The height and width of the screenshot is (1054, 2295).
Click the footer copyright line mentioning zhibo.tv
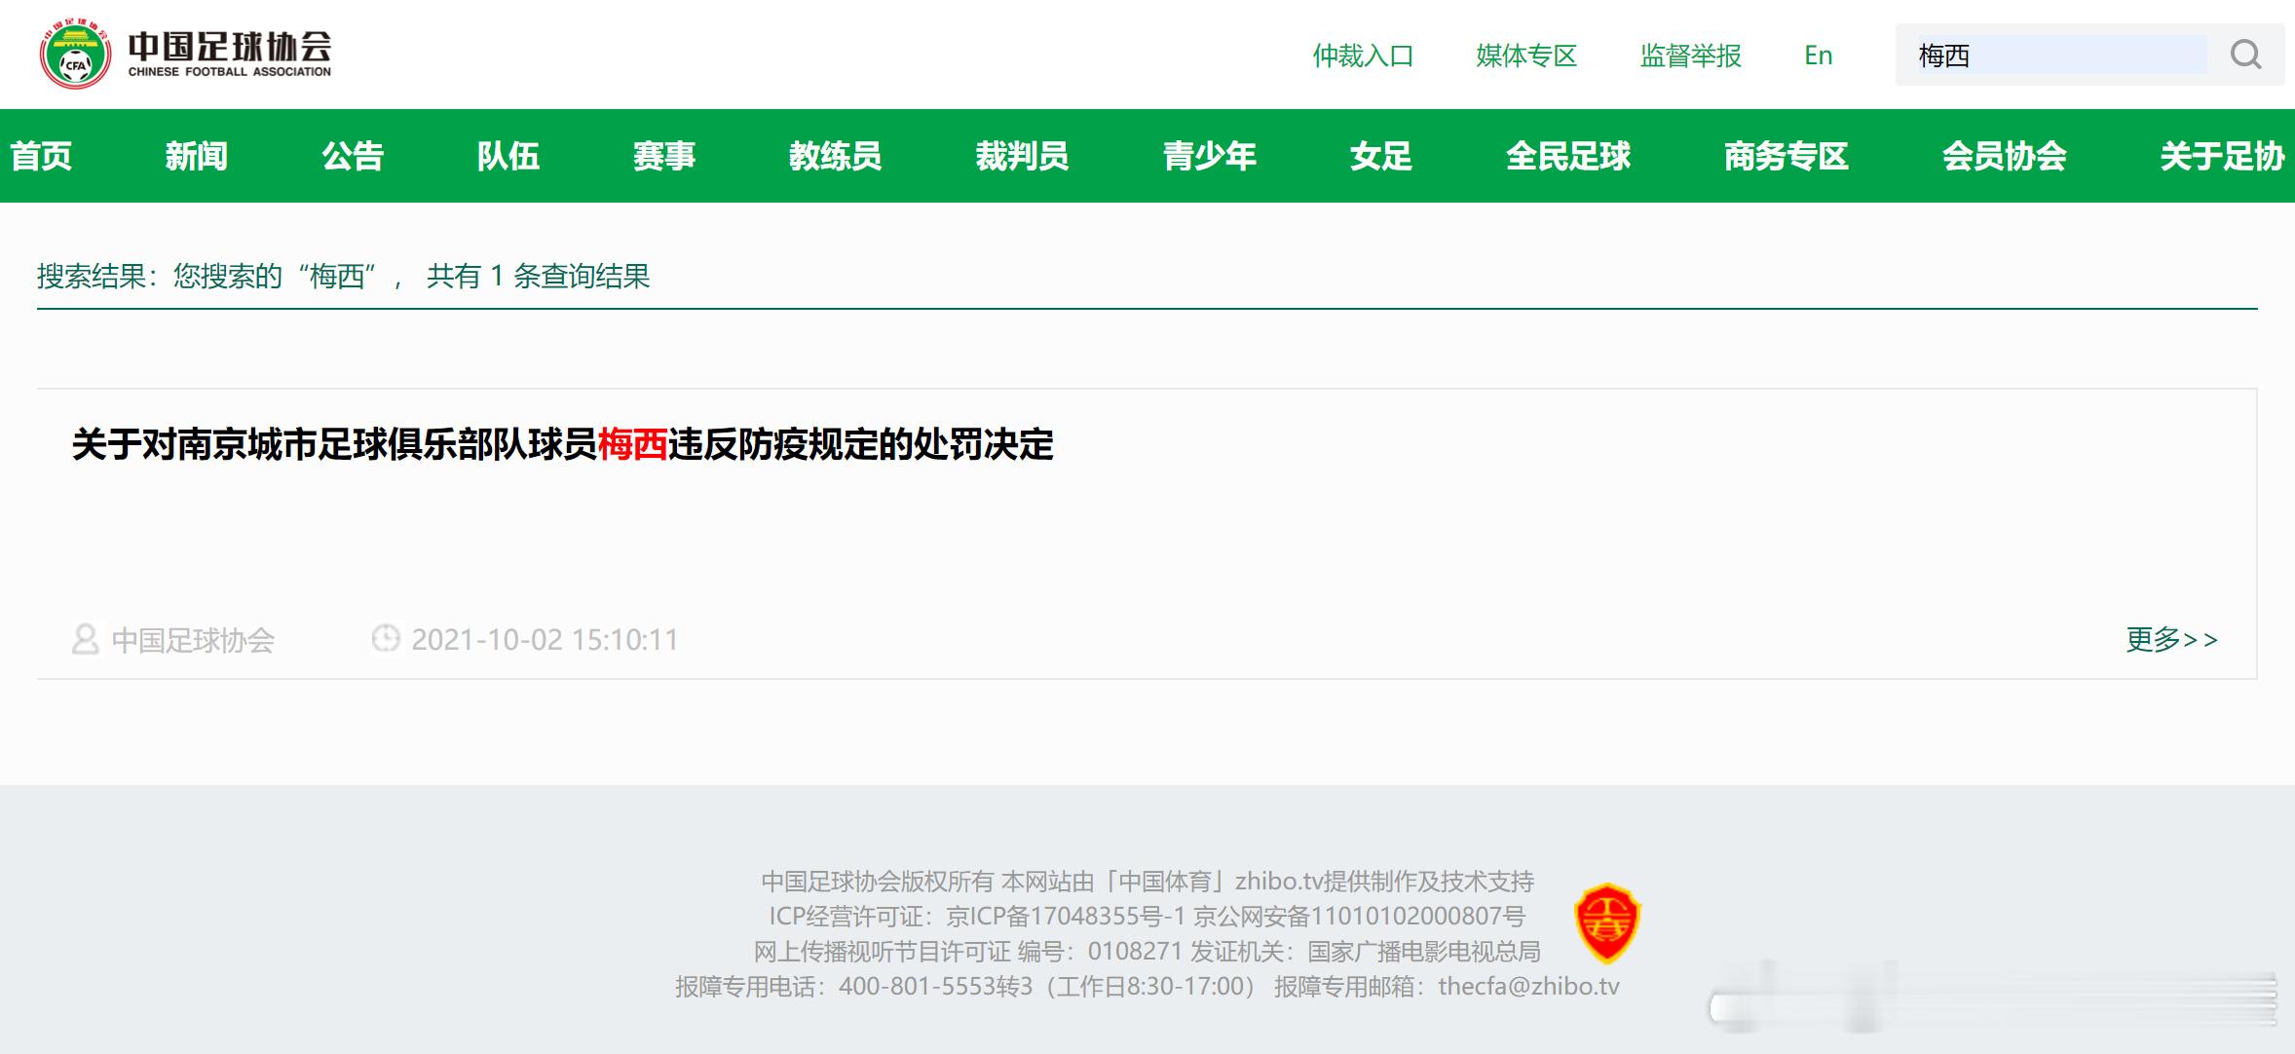coord(1147,882)
